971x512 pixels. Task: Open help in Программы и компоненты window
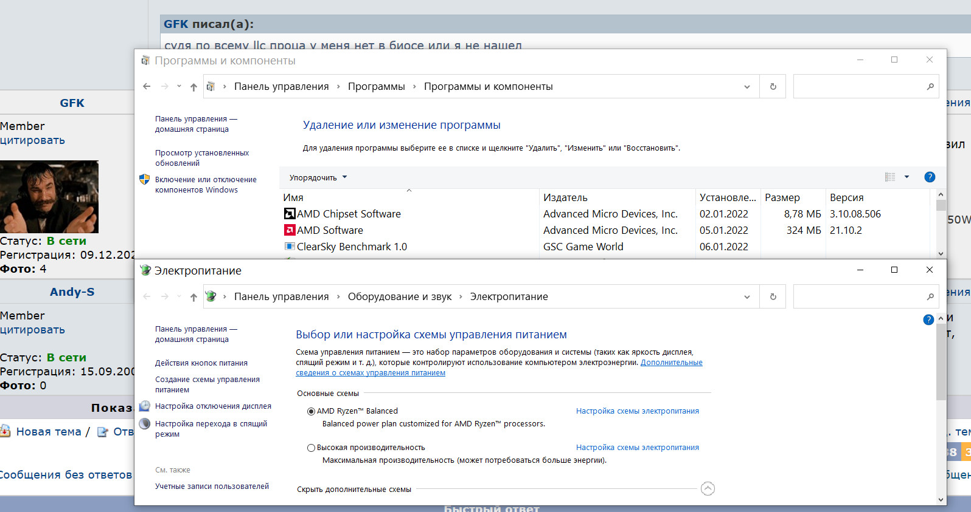pyautogui.click(x=930, y=177)
